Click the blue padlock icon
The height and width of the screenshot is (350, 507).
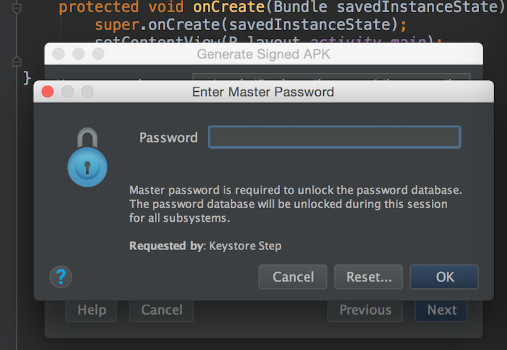coord(87,158)
